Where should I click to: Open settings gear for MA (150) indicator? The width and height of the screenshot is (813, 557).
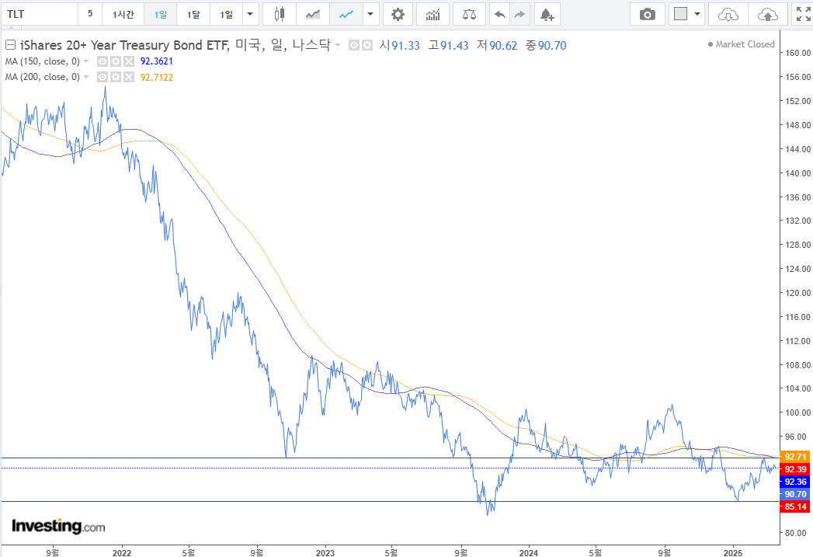click(116, 61)
